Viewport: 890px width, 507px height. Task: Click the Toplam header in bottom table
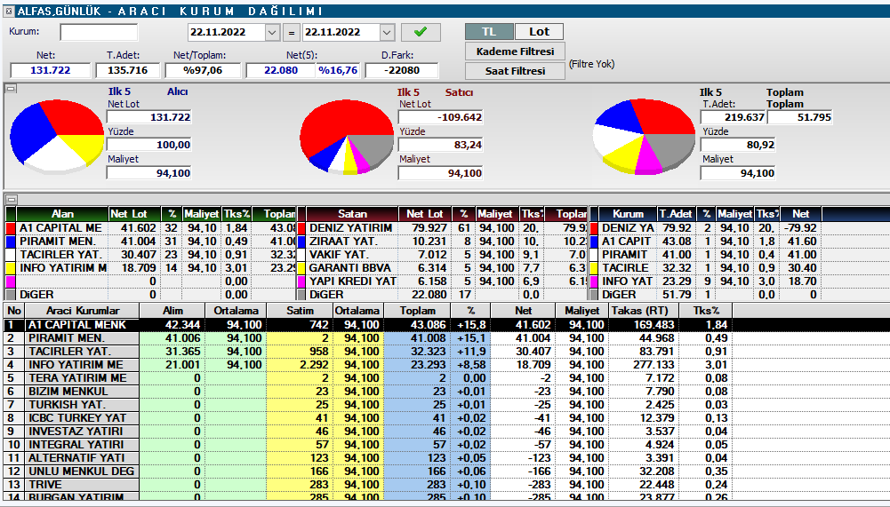point(417,311)
